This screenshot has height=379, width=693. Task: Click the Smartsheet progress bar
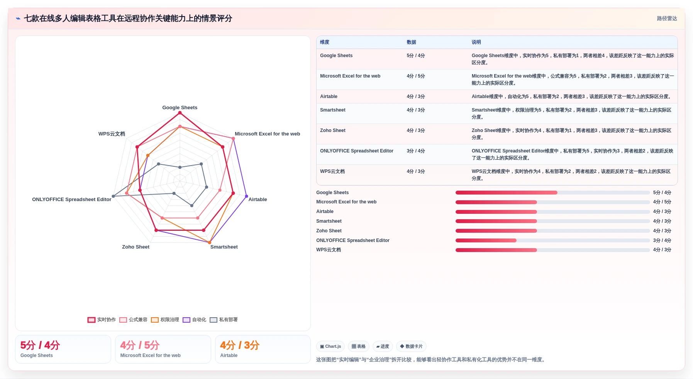pos(552,221)
